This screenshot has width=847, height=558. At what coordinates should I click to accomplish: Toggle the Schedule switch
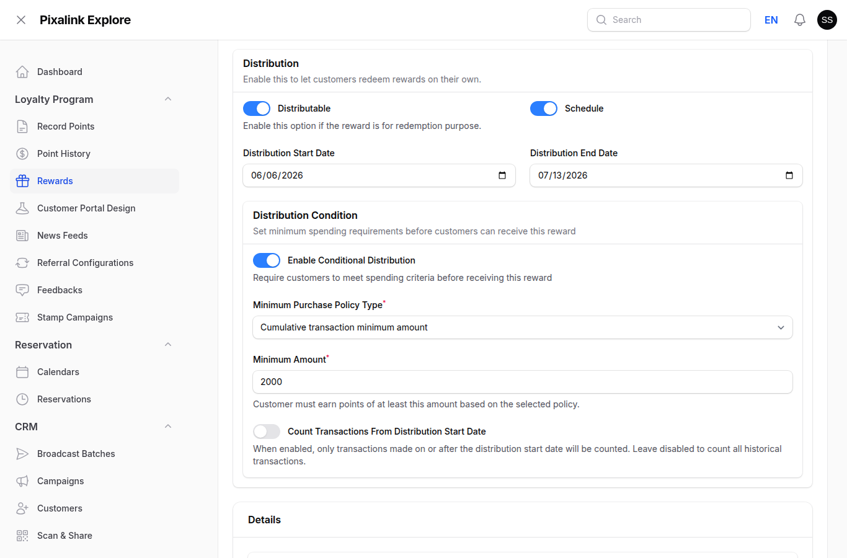[x=544, y=108]
